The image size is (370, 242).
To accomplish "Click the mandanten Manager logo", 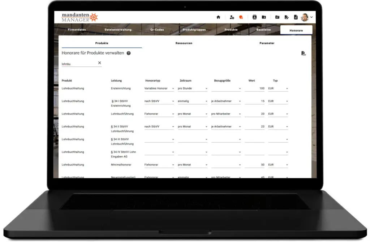I will (x=80, y=17).
